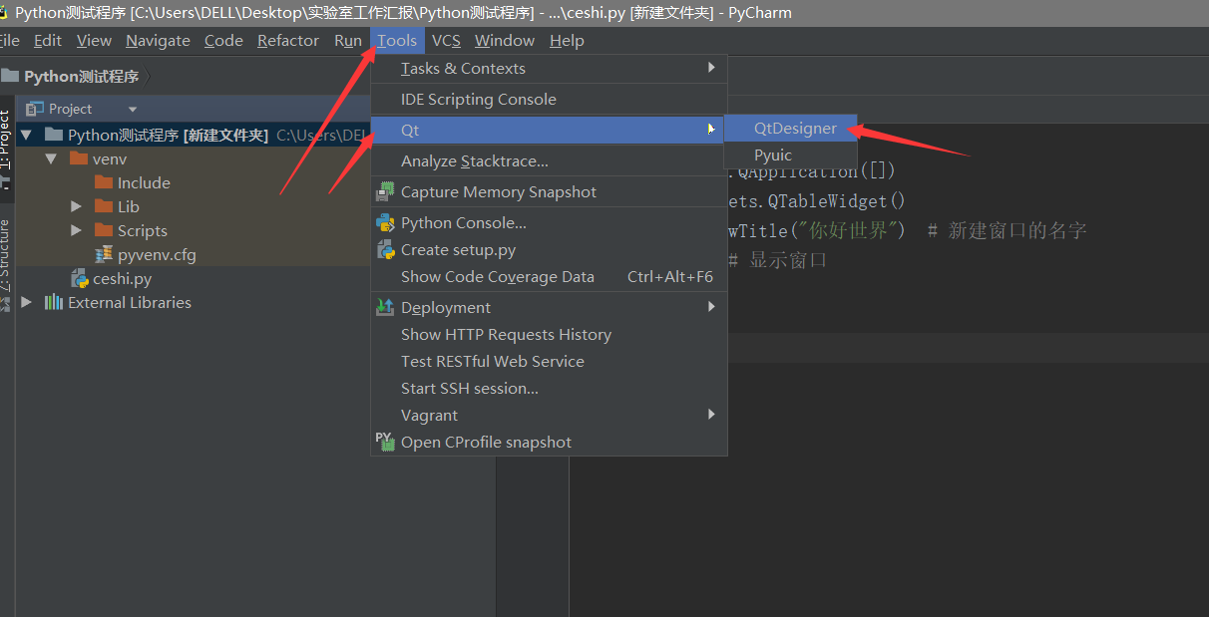Screen dimensions: 1209x617
Task: Open the Vagrant submenu
Action: coord(549,416)
